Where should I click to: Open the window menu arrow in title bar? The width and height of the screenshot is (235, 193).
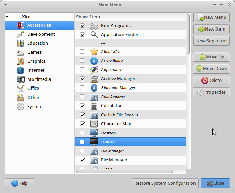pos(6,5)
